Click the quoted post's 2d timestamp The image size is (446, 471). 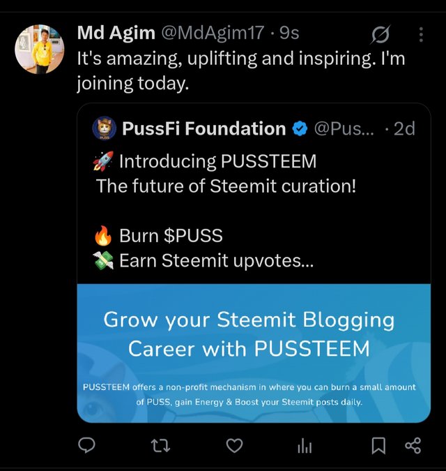tap(404, 128)
